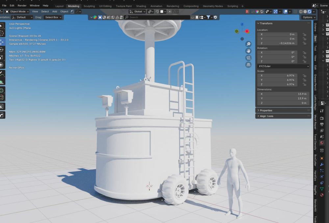Open the Physics properties tab icon

click(x=322, y=176)
